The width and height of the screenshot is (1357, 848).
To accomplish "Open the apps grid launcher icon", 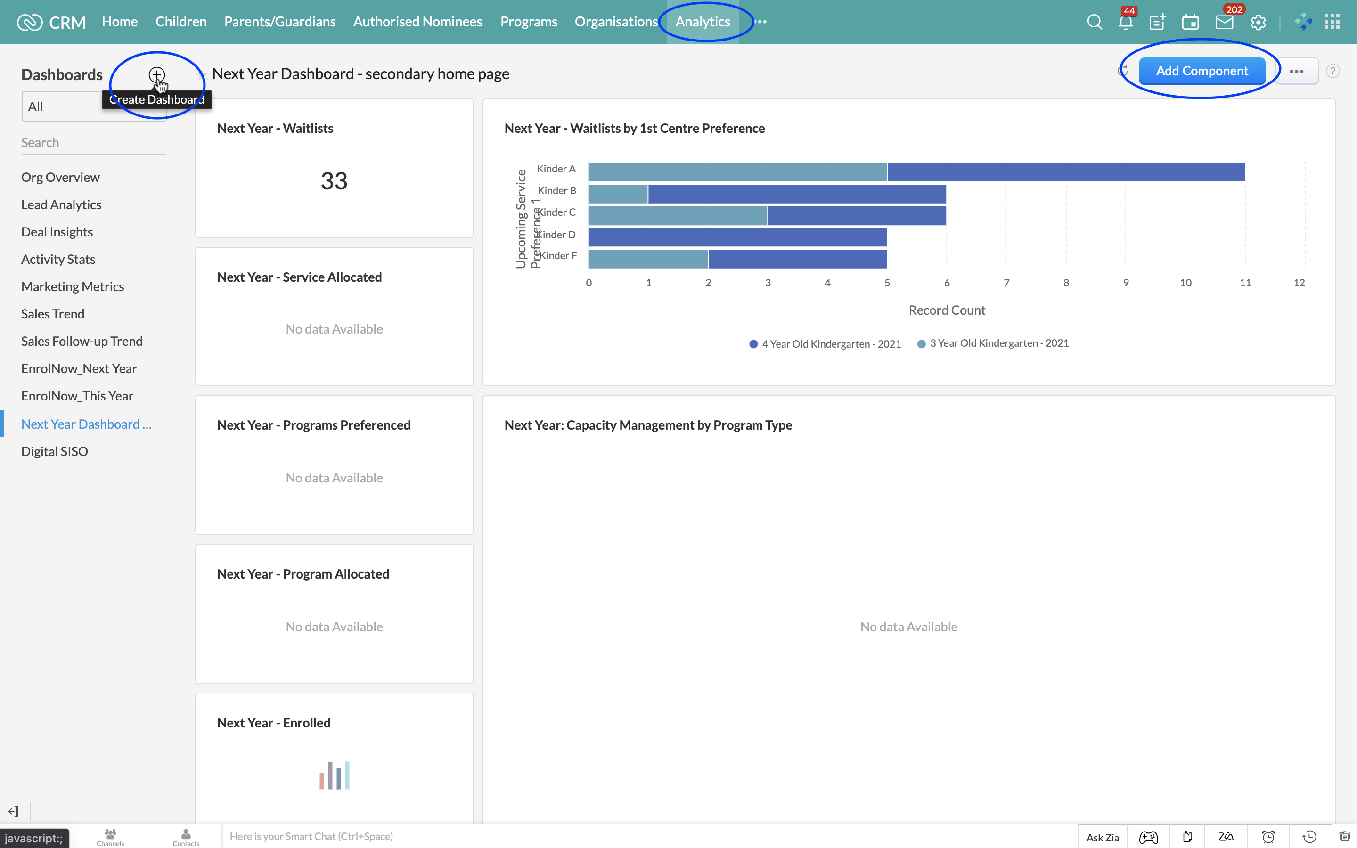I will (x=1332, y=23).
